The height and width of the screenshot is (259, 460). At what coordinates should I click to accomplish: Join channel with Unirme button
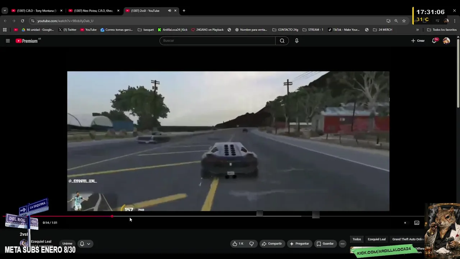(x=67, y=244)
